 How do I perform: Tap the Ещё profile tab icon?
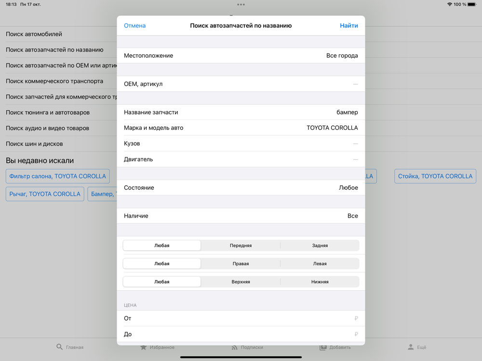click(411, 347)
